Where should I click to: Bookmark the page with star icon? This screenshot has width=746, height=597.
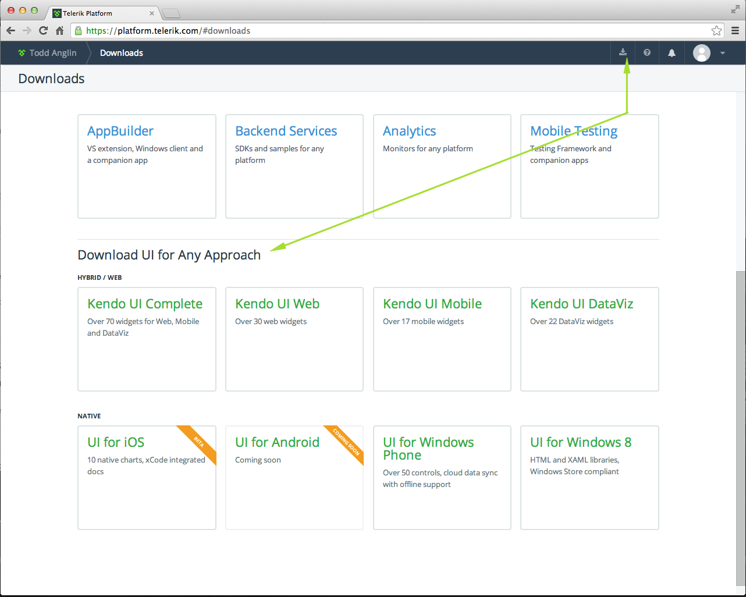tap(716, 30)
